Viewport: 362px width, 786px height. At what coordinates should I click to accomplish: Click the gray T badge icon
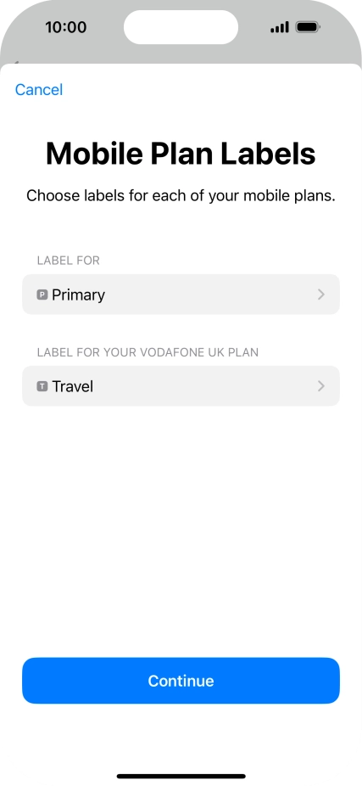[42, 386]
